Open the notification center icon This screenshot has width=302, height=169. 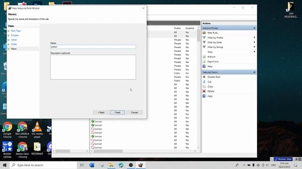pyautogui.click(x=296, y=165)
